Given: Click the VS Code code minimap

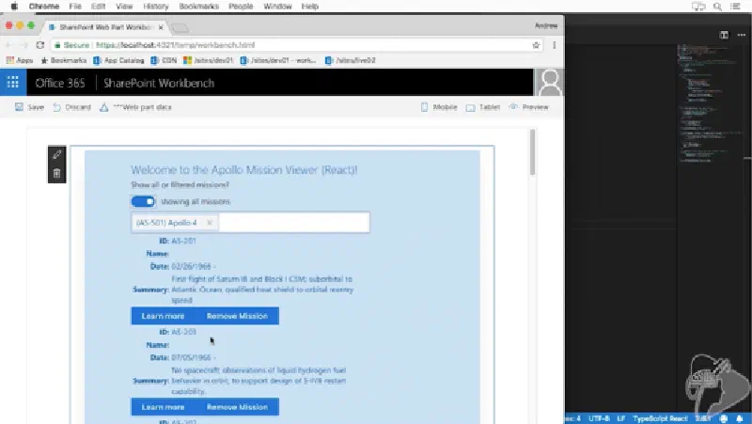Looking at the screenshot, I should [711, 103].
